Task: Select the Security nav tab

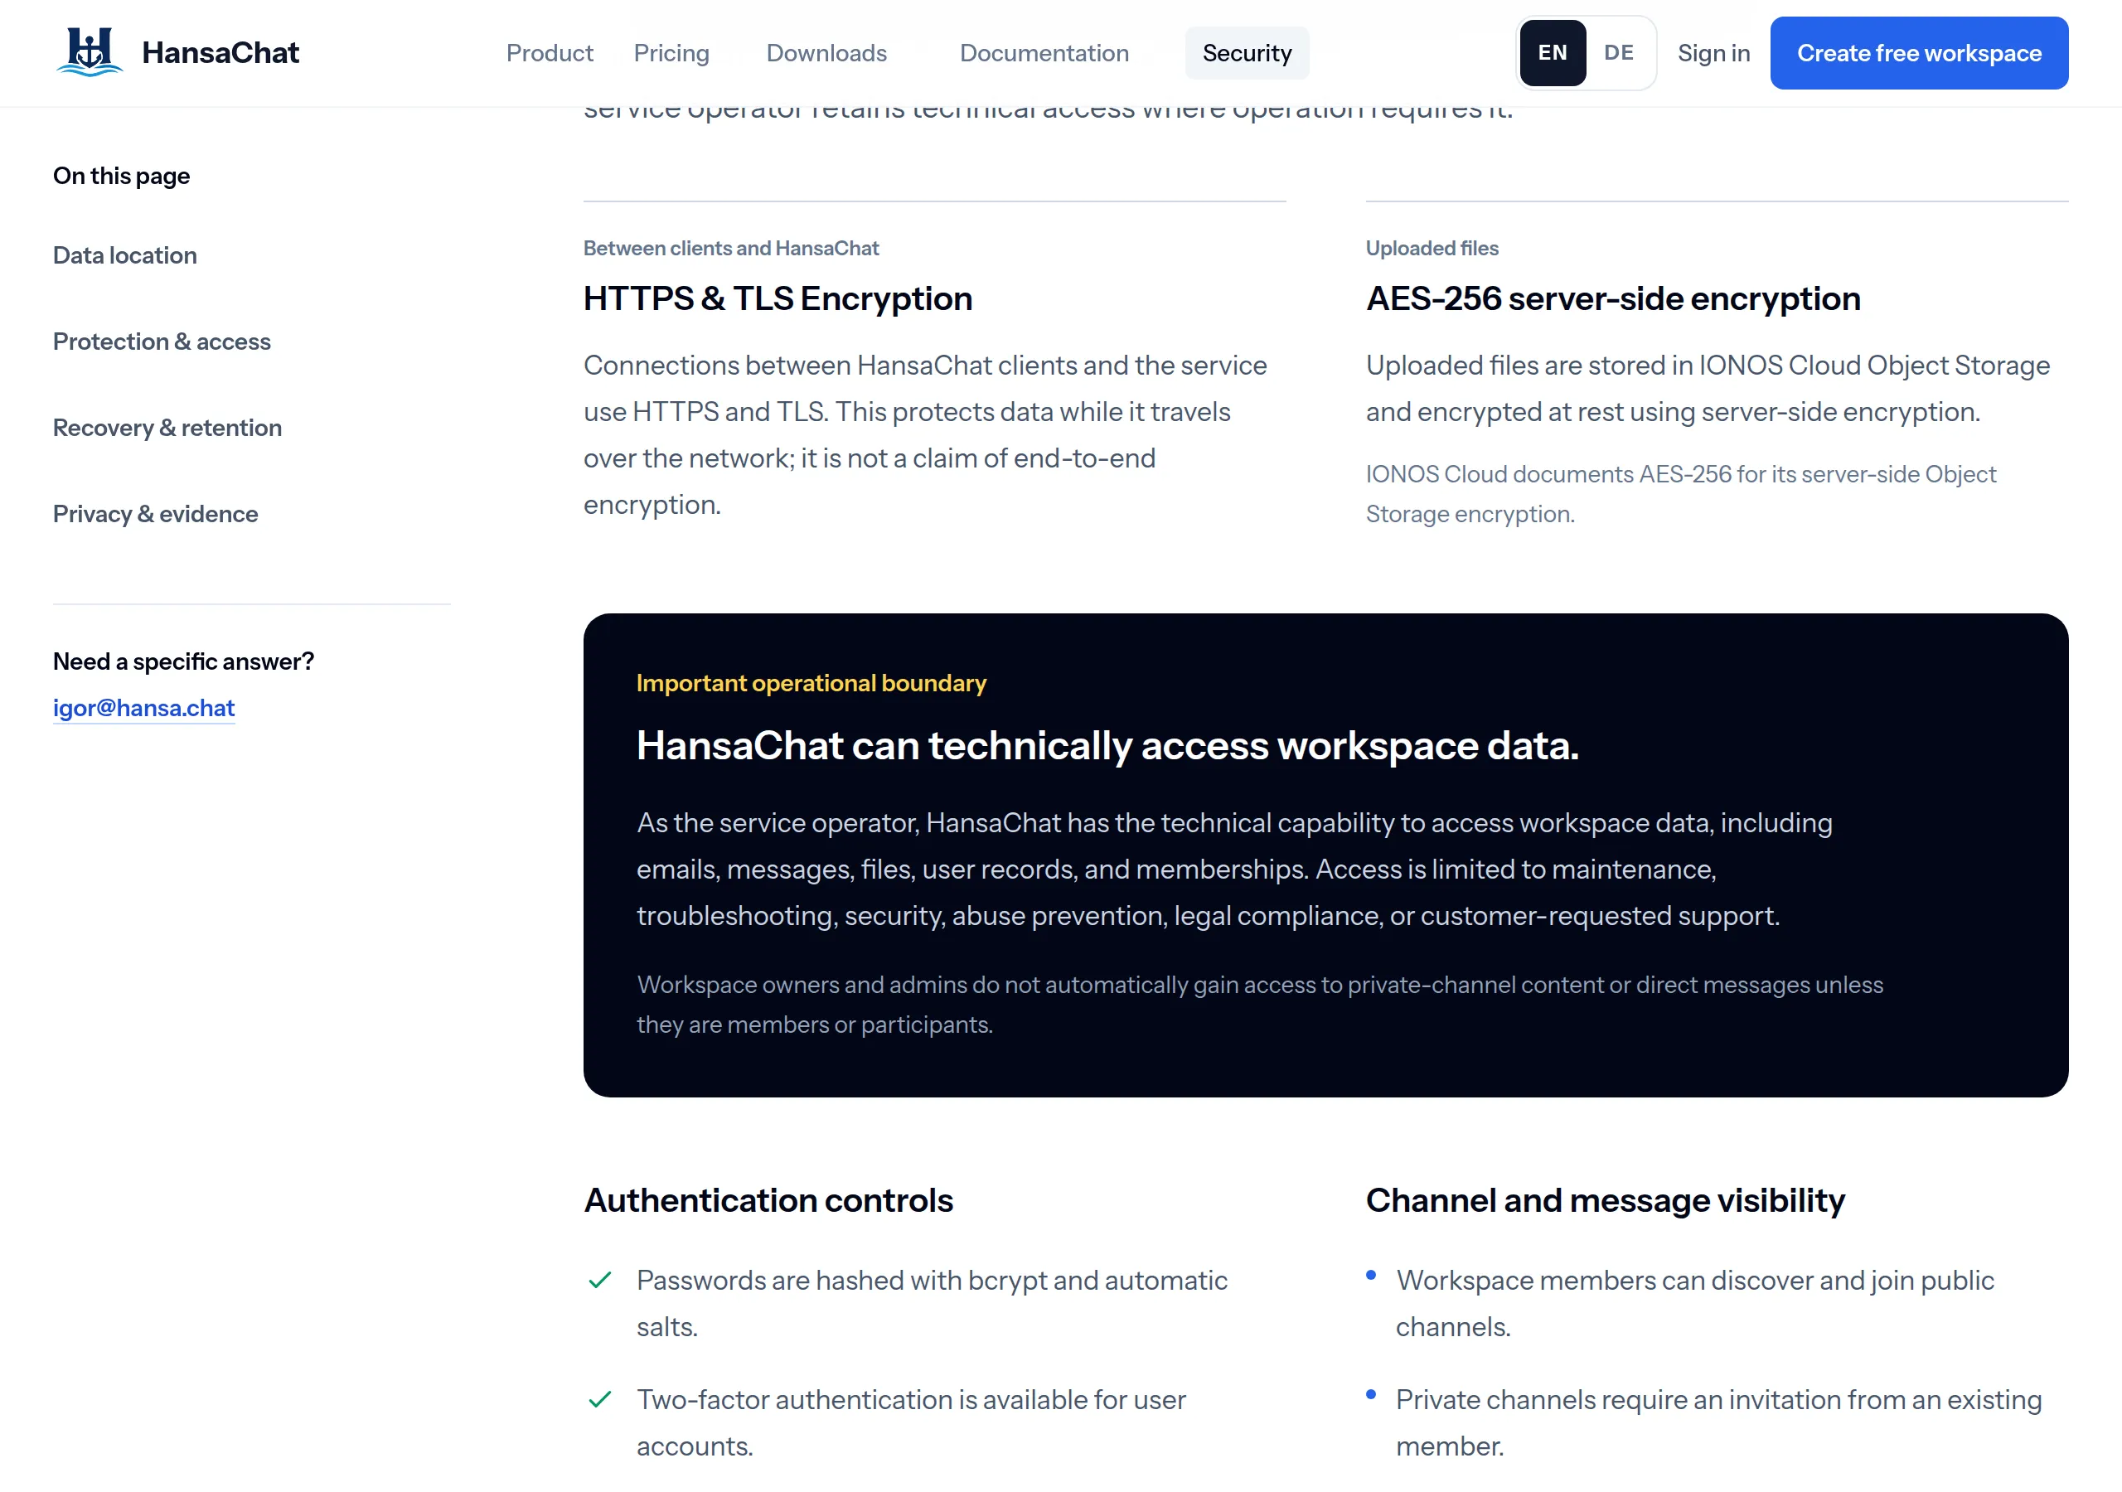Action: pyautogui.click(x=1246, y=53)
